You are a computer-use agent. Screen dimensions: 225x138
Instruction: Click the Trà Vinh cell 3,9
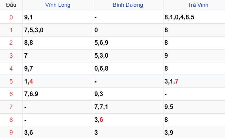pyautogui.click(x=169, y=132)
